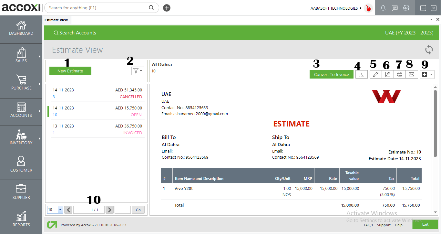Refresh the Estimate View with the refresh icon
441x234 pixels.
pyautogui.click(x=429, y=50)
